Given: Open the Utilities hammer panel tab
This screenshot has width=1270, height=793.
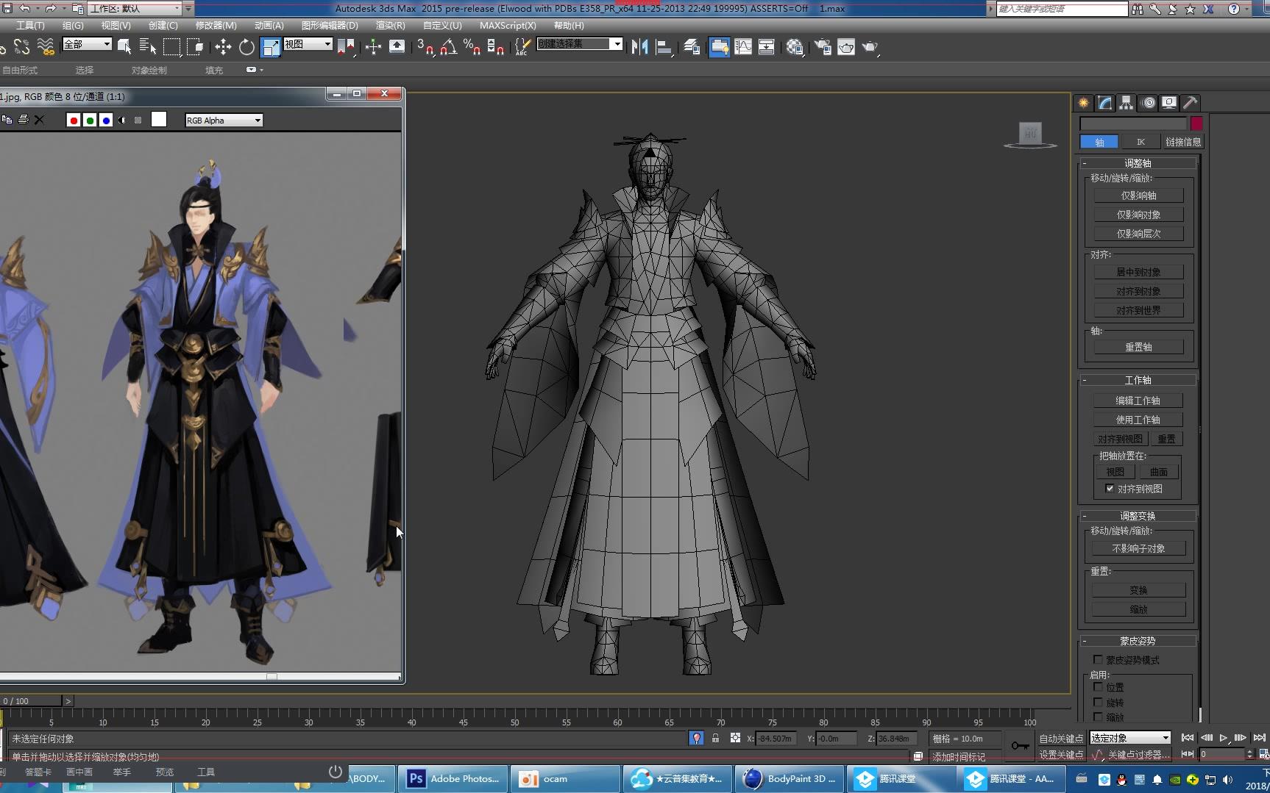Looking at the screenshot, I should 1191,103.
